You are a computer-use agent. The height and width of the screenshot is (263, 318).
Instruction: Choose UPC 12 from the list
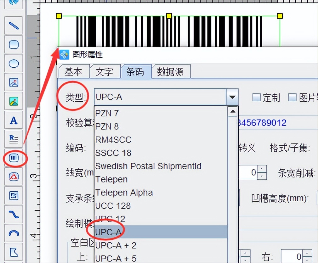pos(161,219)
